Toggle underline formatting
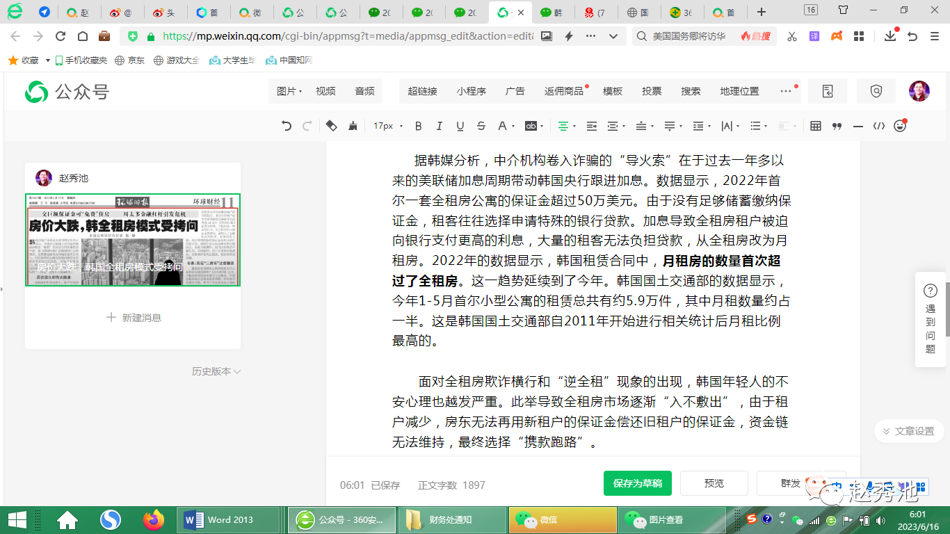Image resolution: width=950 pixels, height=534 pixels. pos(460,126)
